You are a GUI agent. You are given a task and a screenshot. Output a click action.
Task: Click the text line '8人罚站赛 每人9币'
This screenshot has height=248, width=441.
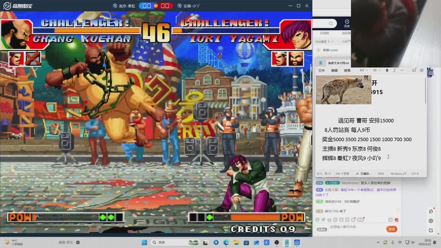pos(347,130)
